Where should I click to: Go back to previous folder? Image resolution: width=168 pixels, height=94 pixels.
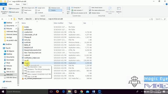2,19
